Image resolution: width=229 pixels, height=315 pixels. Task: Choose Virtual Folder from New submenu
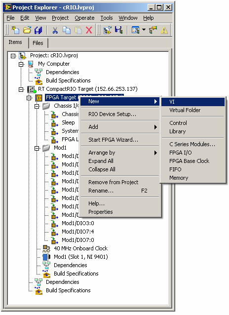coord(193,110)
